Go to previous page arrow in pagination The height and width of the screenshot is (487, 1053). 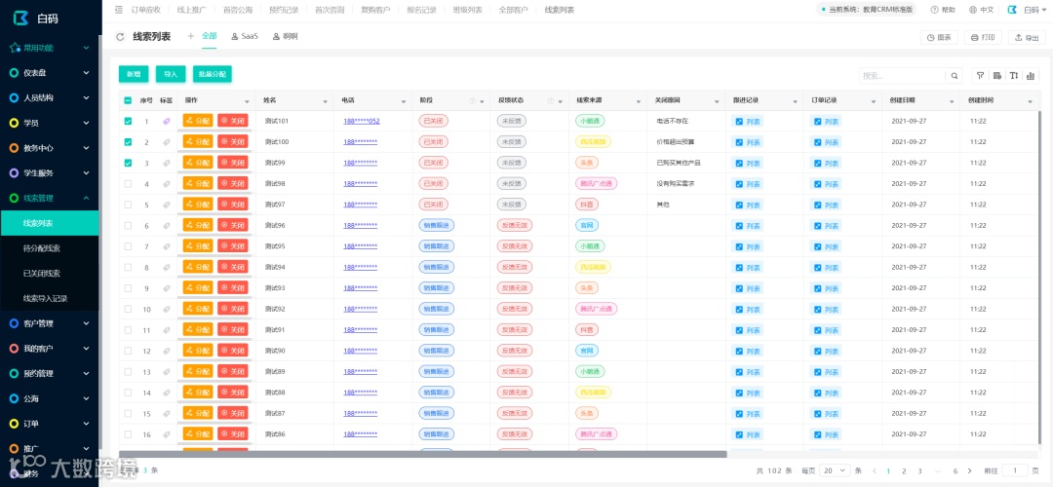pyautogui.click(x=874, y=470)
